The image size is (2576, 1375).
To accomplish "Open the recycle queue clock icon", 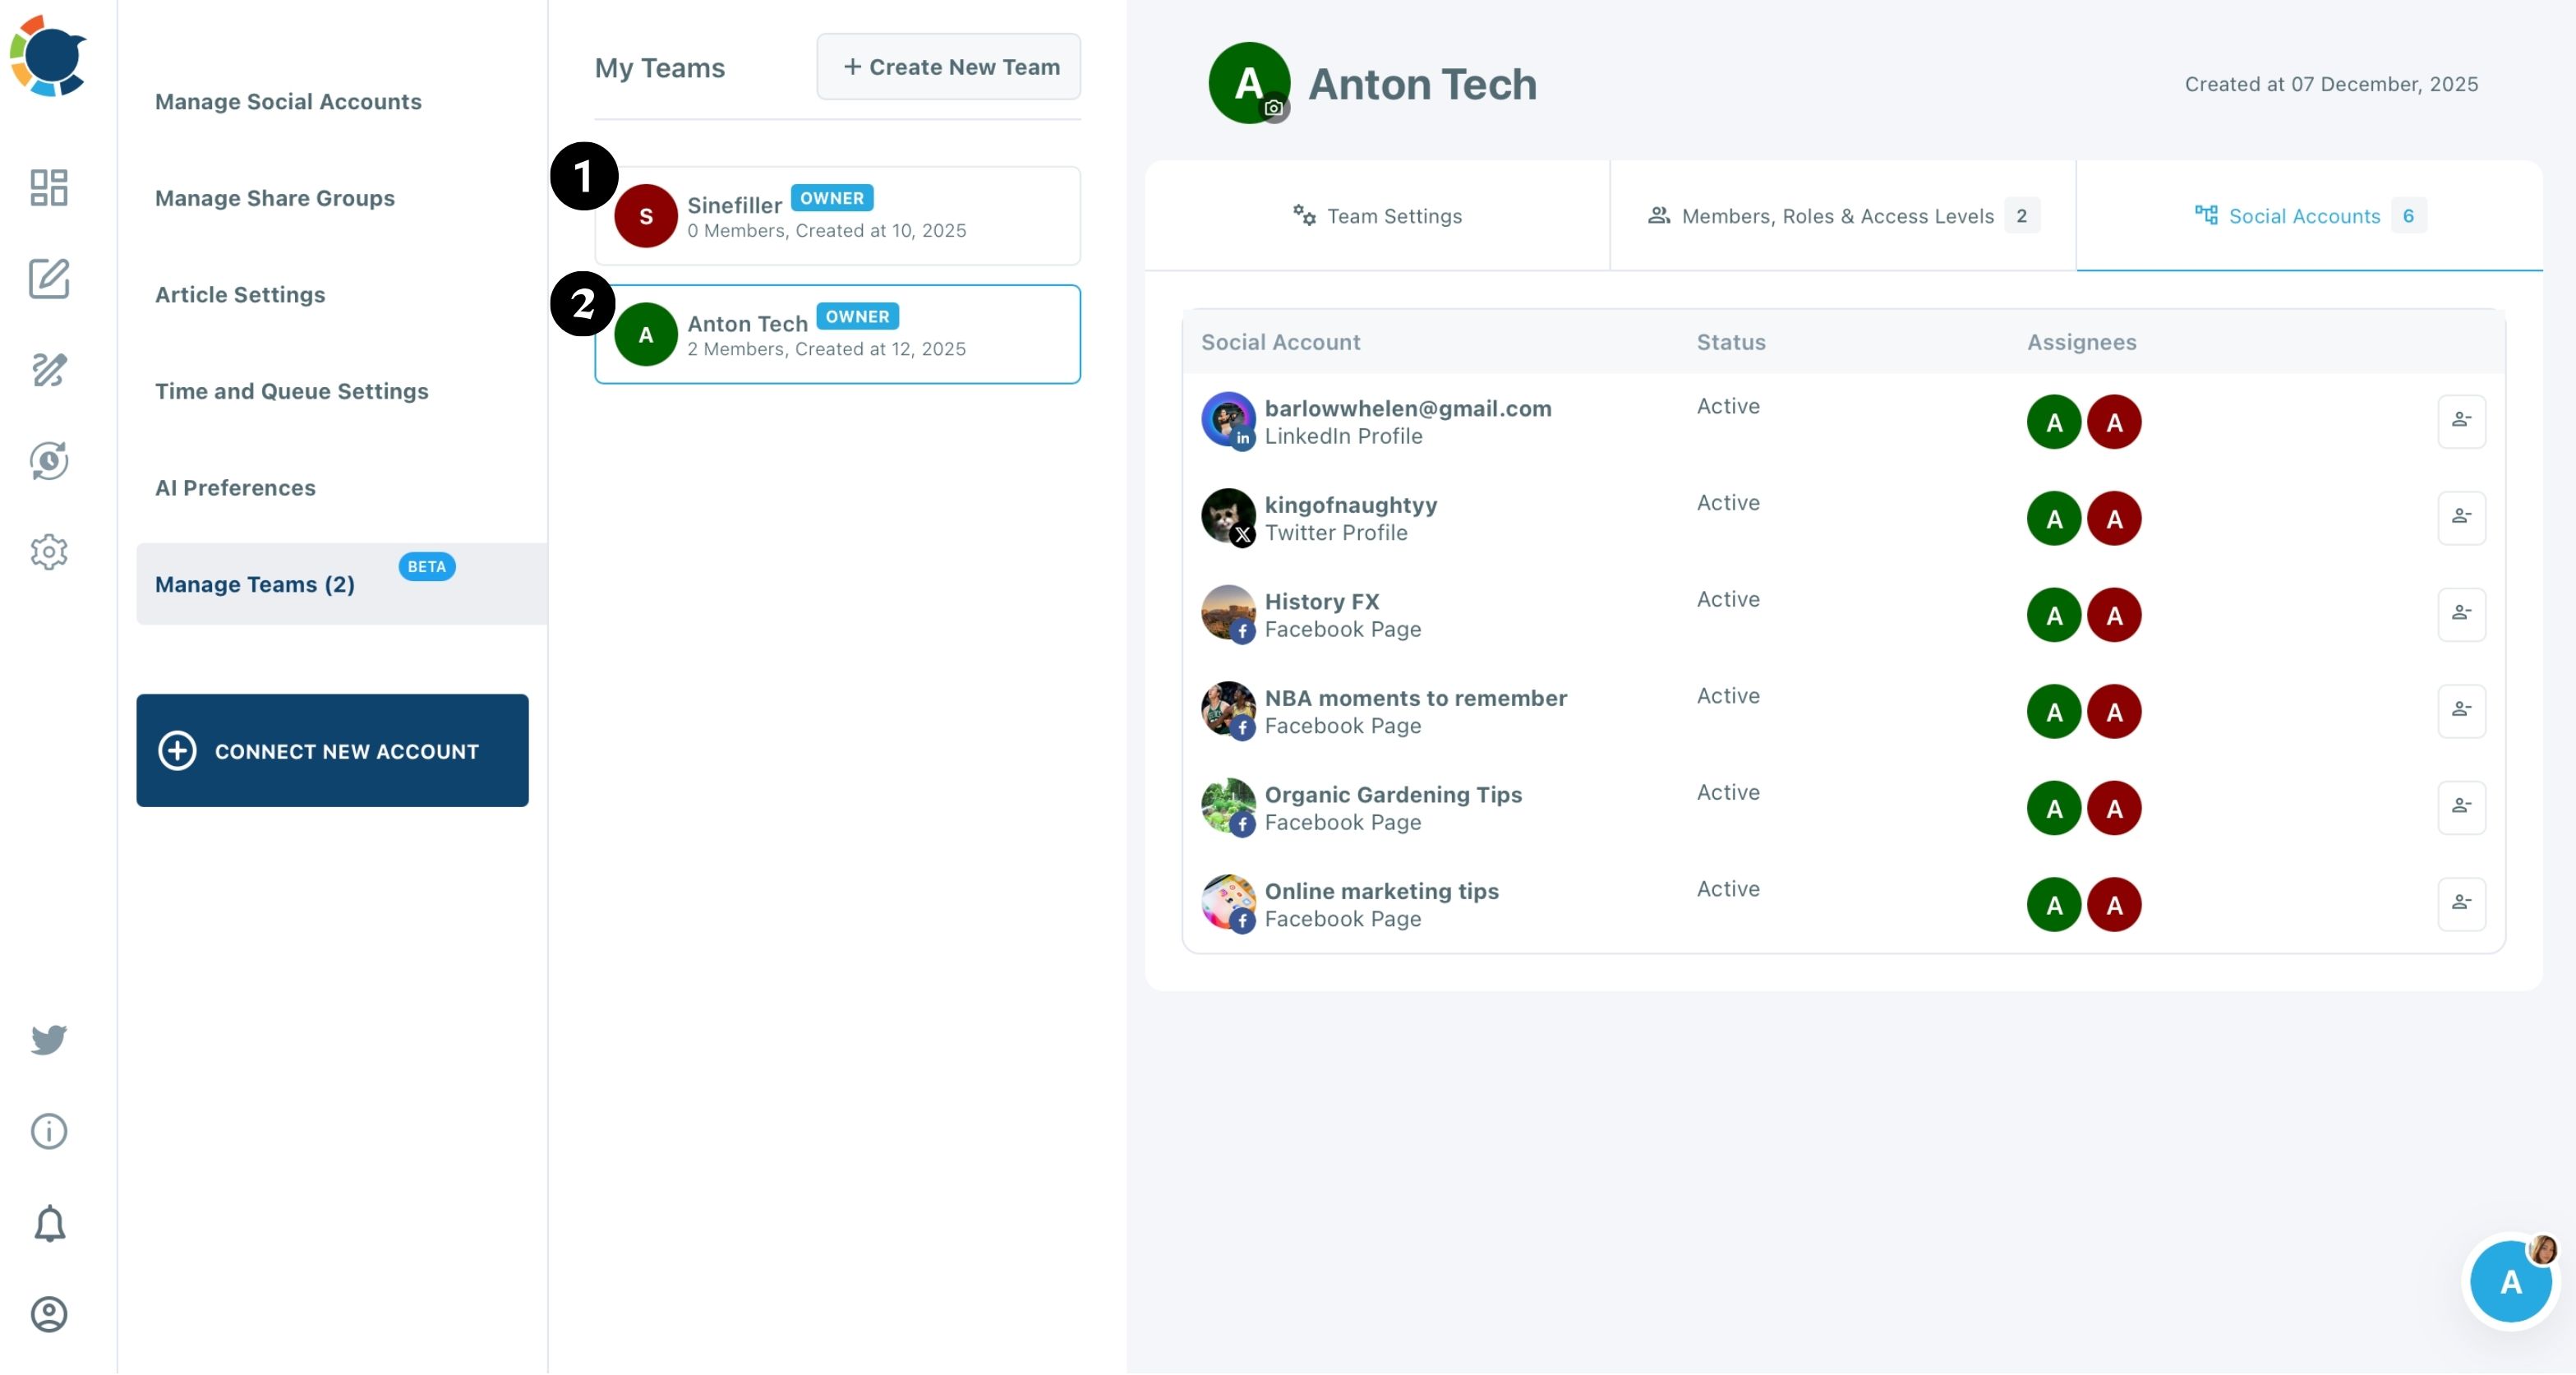I will tap(48, 460).
